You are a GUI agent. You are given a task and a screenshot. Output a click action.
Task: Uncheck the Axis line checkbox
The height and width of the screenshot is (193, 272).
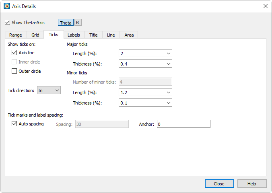point(14,53)
